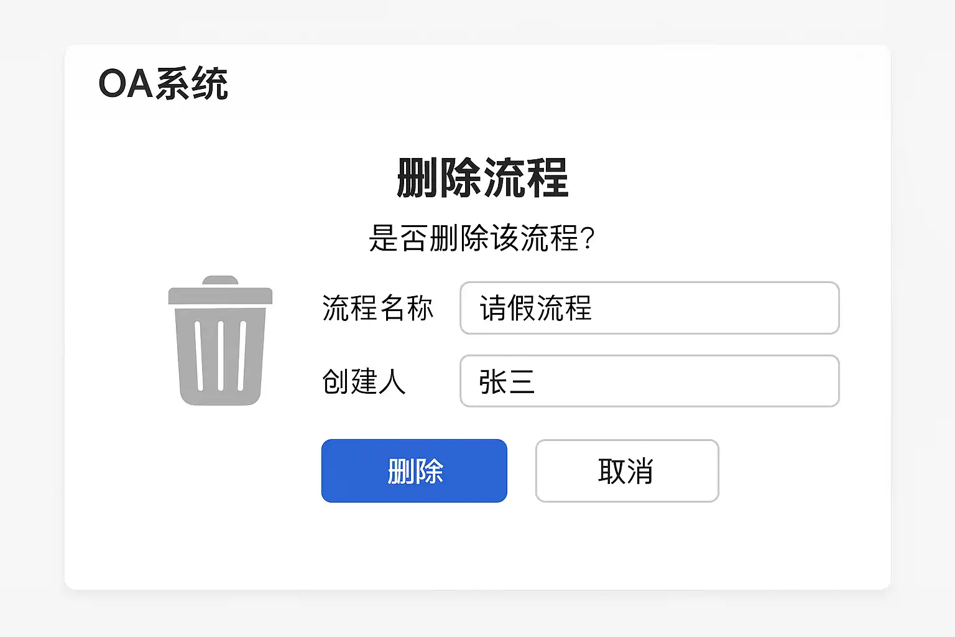Screen dimensions: 955x637
Task: Click the 是否删除该流程? prompt text
Action: [482, 238]
